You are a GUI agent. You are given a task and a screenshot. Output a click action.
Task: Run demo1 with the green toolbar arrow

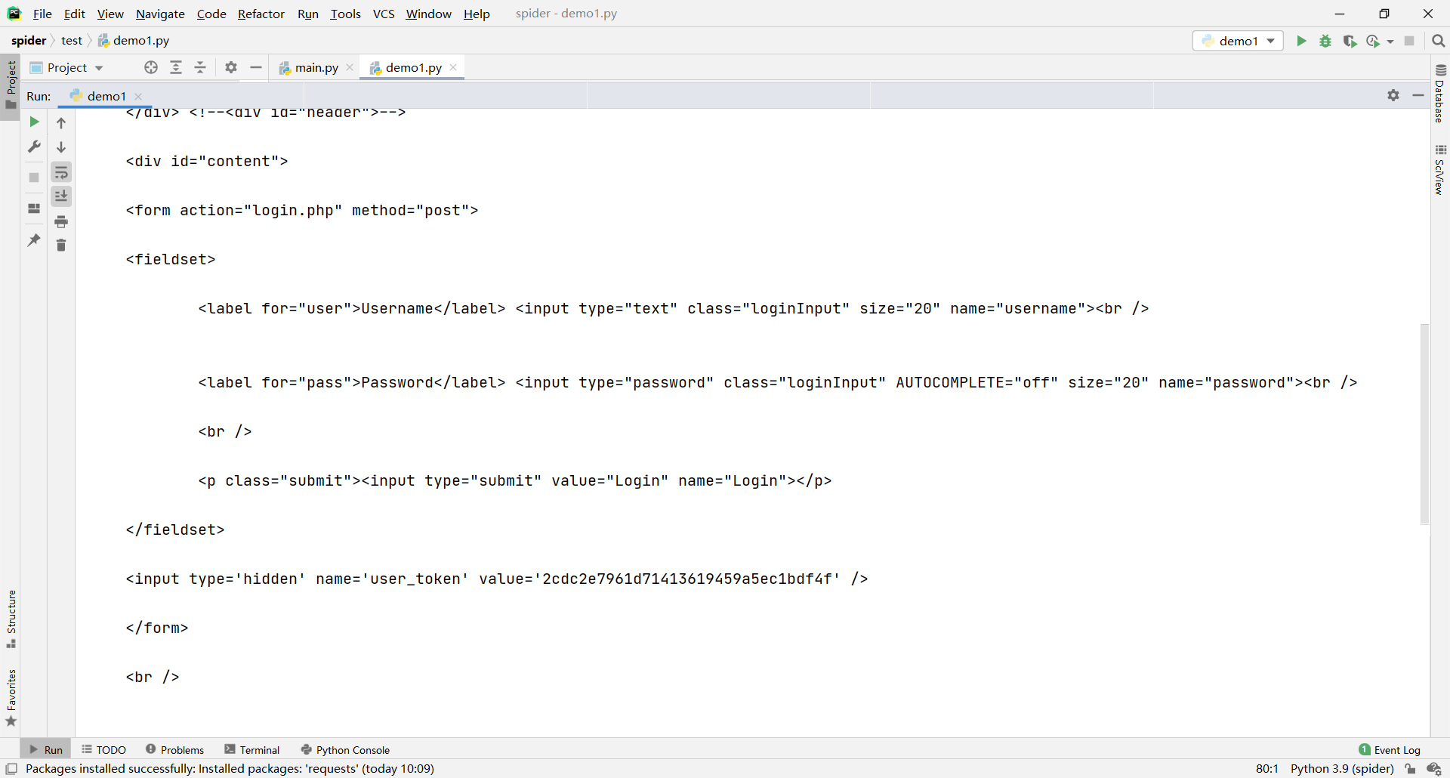pos(1301,41)
